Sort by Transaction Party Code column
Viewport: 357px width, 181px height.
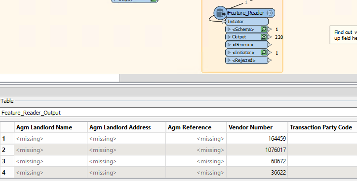tap(322, 127)
